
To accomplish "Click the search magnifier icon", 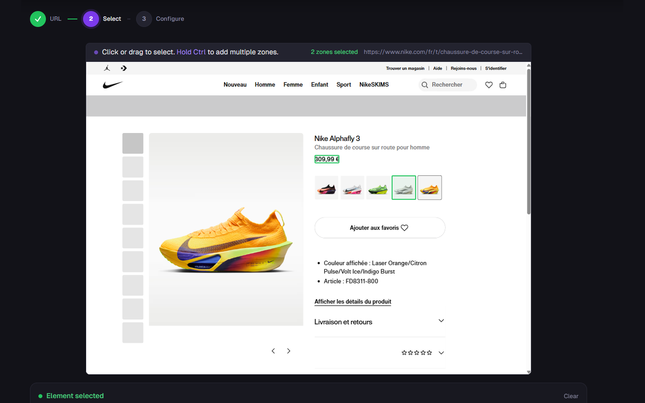I will point(425,85).
